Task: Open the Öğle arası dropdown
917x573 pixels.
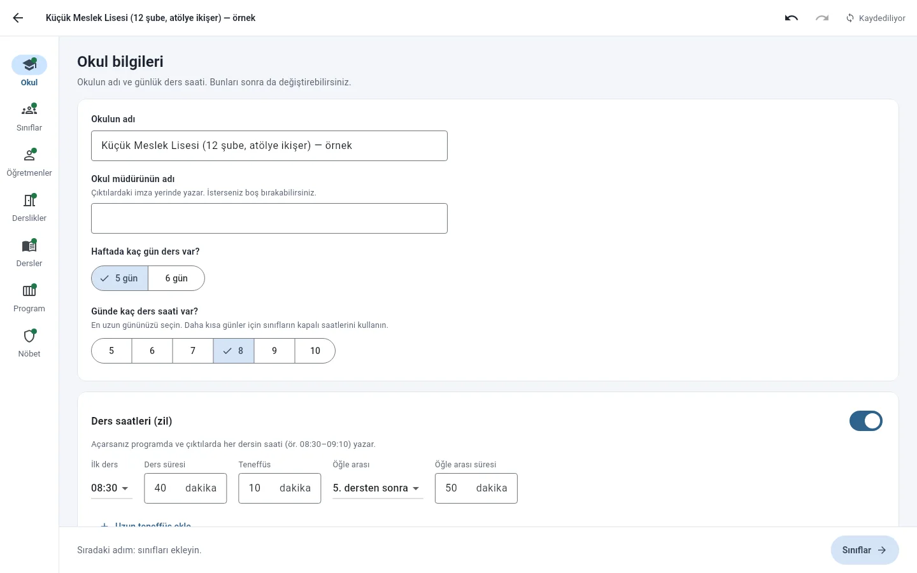Action: click(378, 488)
